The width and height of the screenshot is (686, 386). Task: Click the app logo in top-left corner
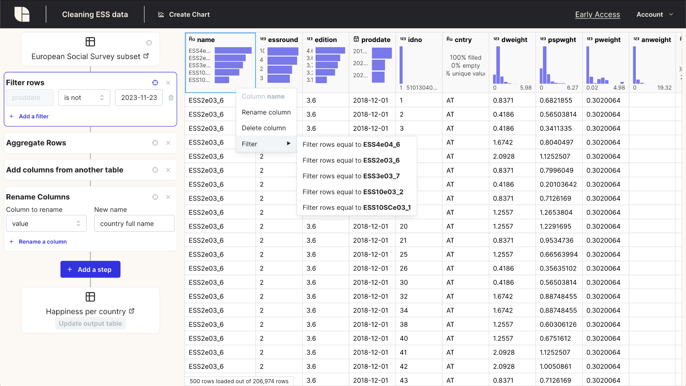click(x=22, y=14)
